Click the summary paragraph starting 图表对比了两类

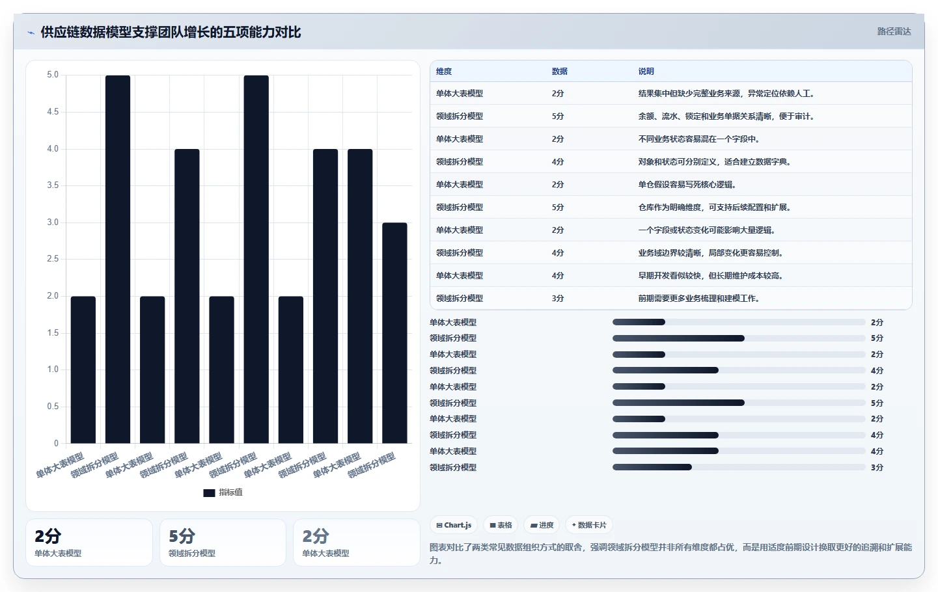coord(670,554)
